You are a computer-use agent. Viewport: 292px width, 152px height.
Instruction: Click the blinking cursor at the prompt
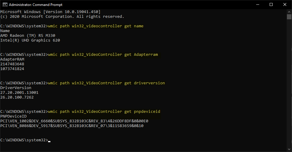coord(49,141)
